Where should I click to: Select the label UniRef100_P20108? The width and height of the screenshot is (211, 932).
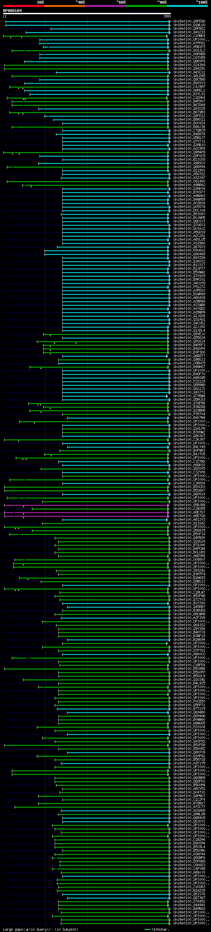[189, 726]
